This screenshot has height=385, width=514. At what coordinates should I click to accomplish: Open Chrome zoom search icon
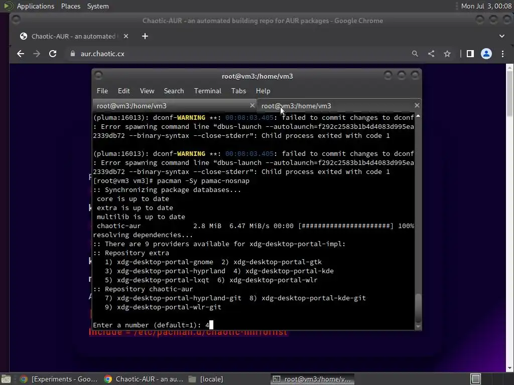coord(415,54)
